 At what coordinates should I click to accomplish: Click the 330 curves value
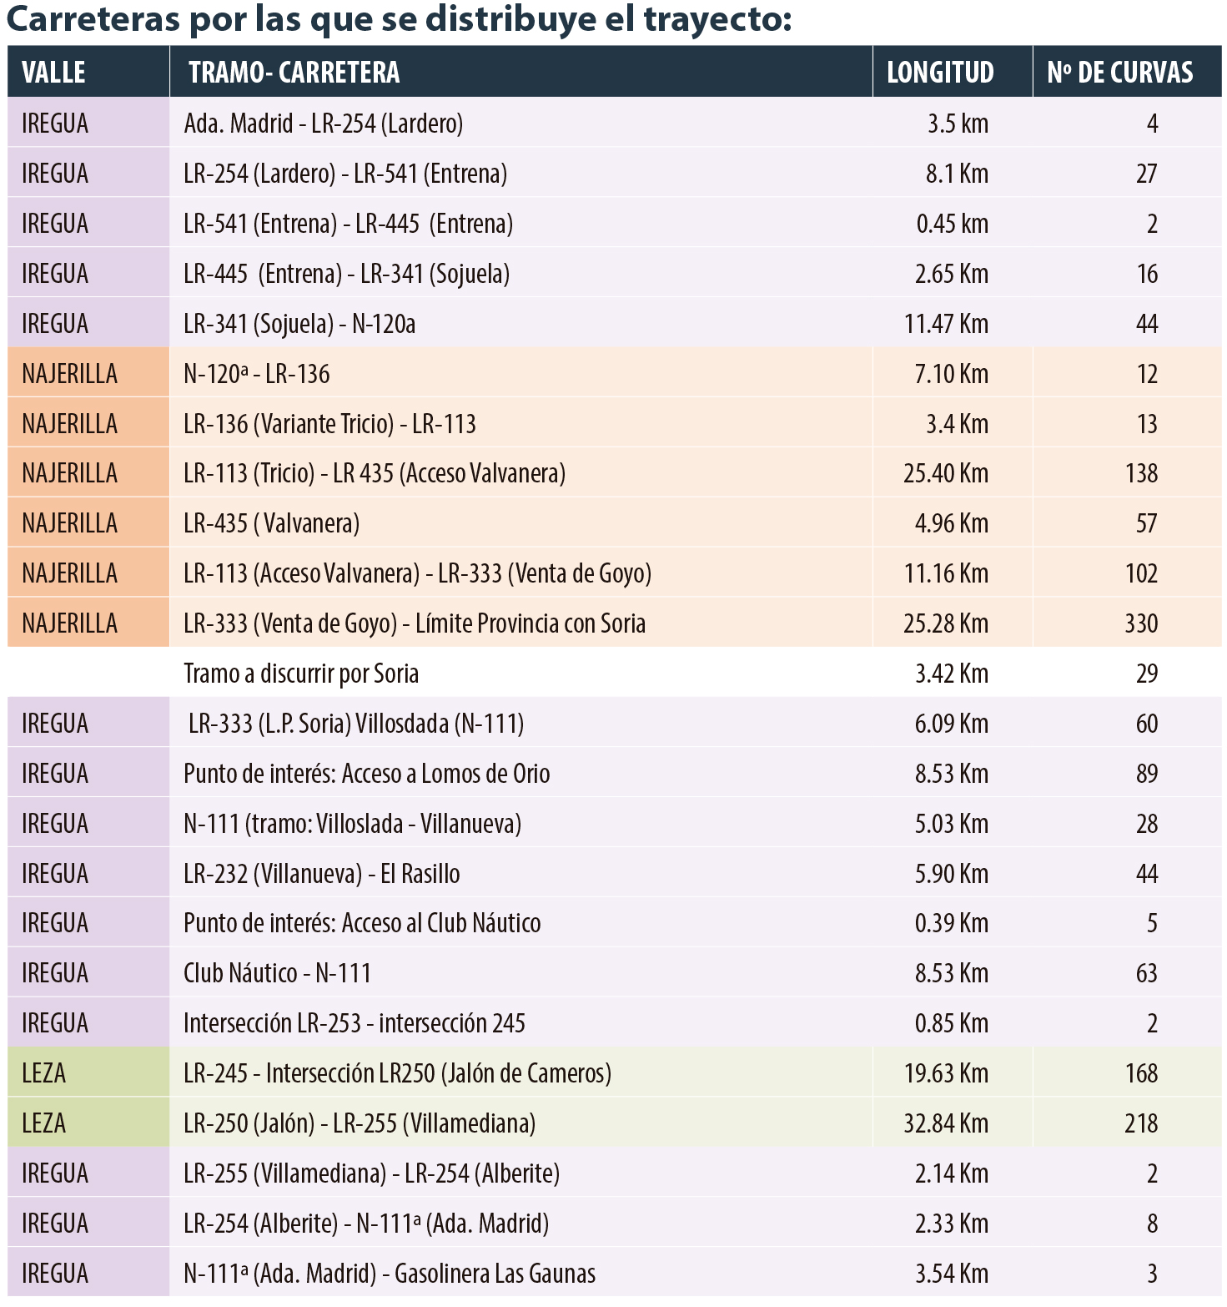point(1141,623)
